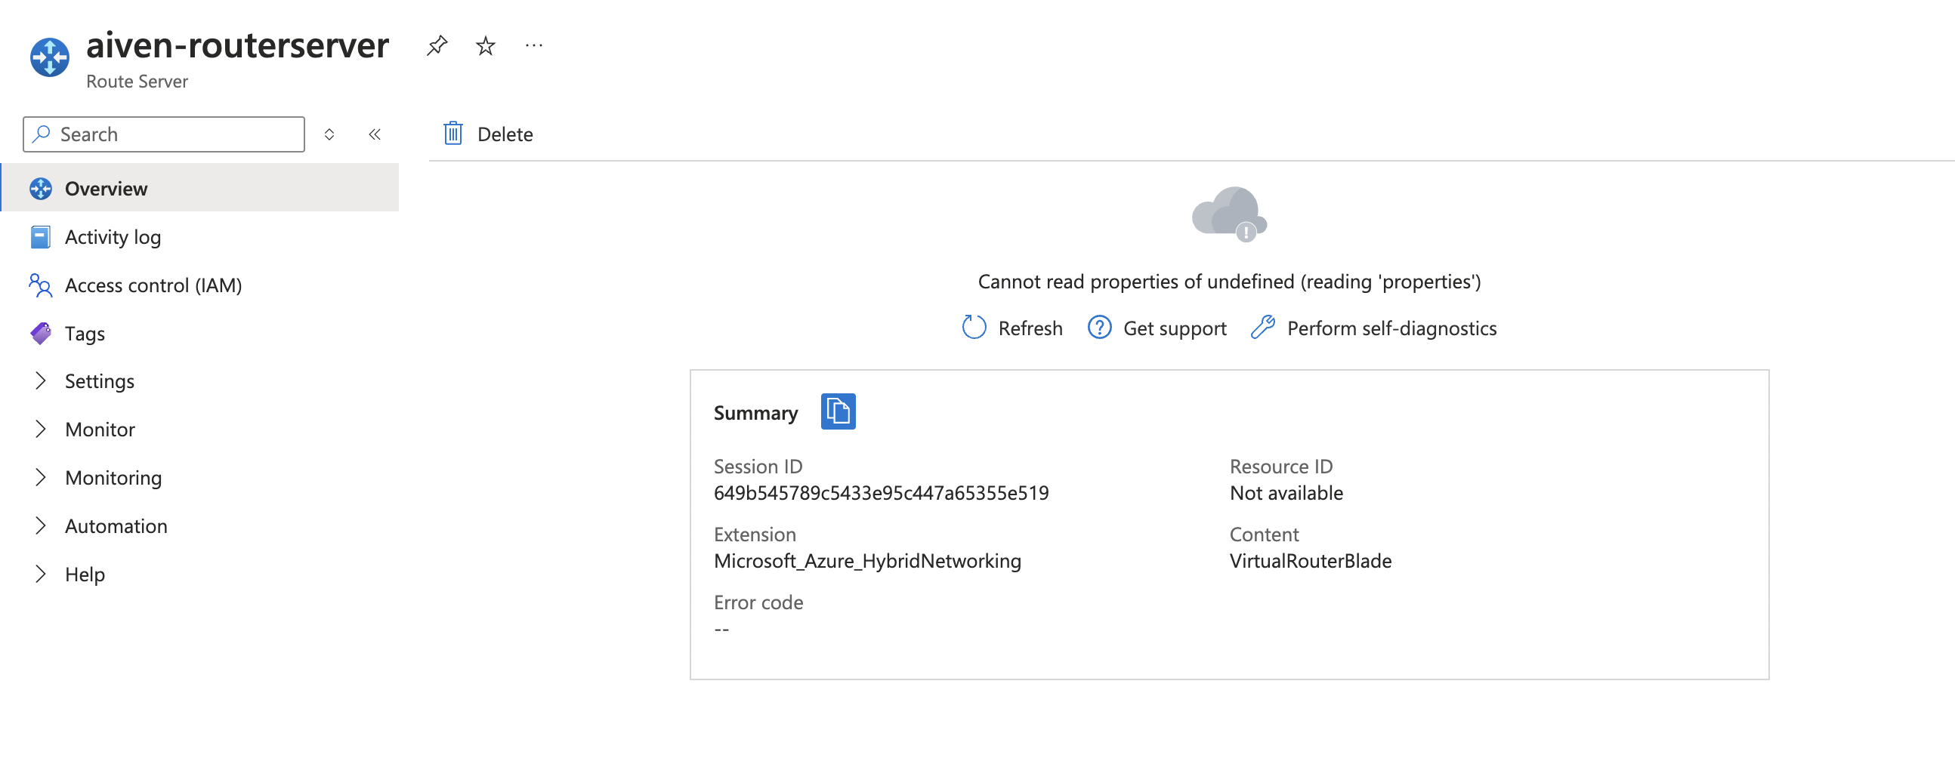
Task: Copy the error Summary to clipboard
Action: (x=838, y=412)
